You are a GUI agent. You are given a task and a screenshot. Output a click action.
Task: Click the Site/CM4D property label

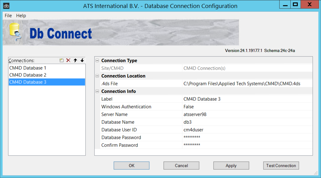point(112,68)
